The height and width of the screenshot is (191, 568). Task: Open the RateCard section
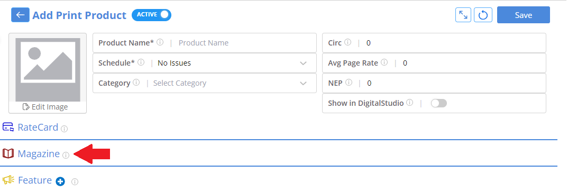click(x=38, y=127)
